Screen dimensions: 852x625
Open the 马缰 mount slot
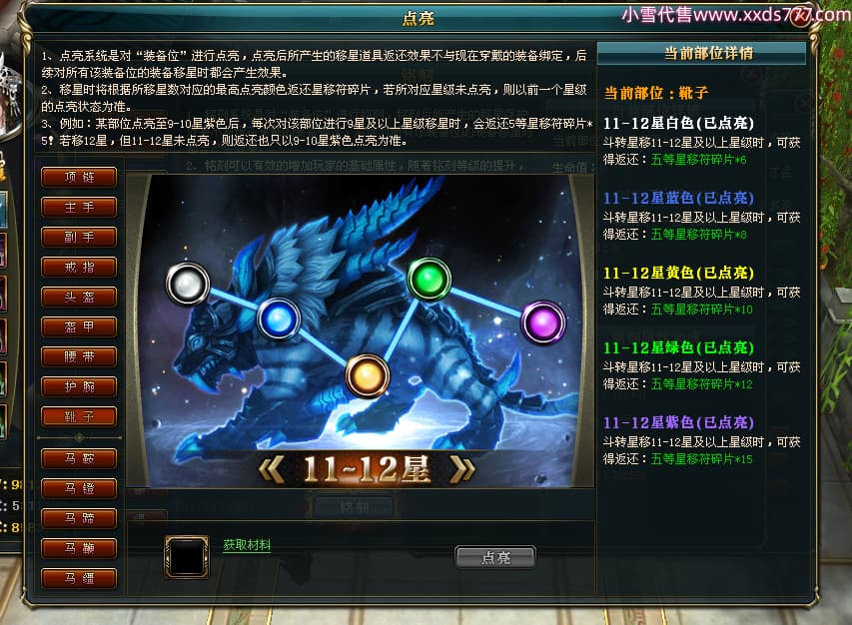[79, 578]
